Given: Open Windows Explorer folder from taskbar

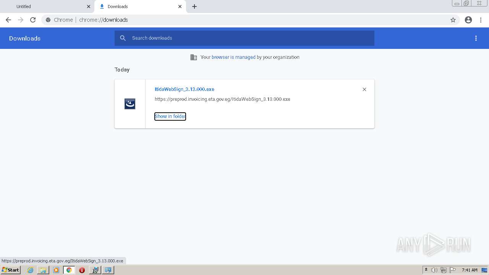Looking at the screenshot, I should 43,270.
